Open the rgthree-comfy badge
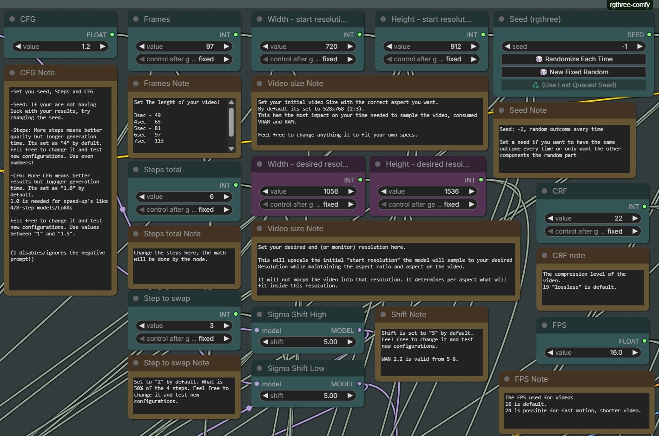The image size is (659, 436). coord(630,5)
